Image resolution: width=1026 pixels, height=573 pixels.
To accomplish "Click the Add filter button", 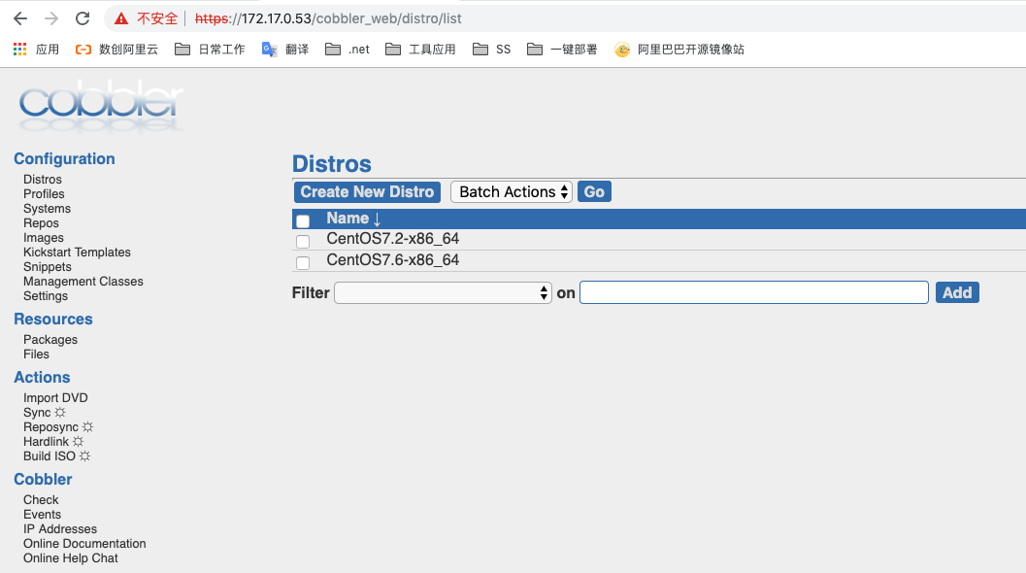I will 956,292.
